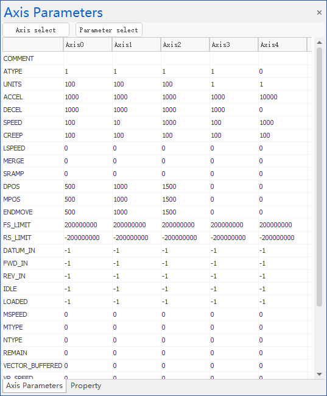Select the Axis0 COMMENT empty cell
Image resolution: width=327 pixels, height=396 pixels.
[x=88, y=58]
